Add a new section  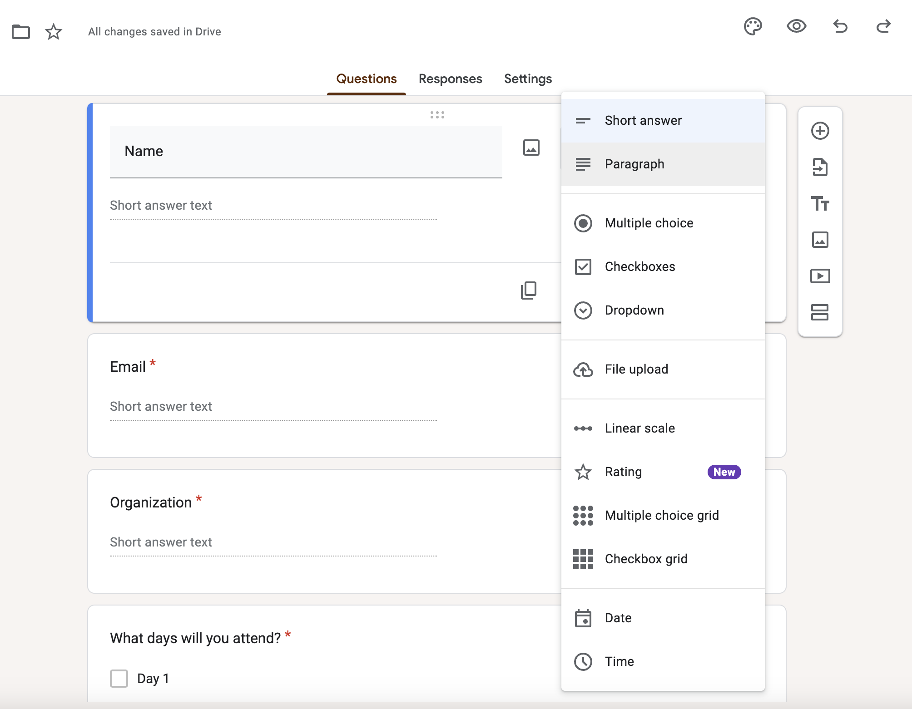[819, 312]
